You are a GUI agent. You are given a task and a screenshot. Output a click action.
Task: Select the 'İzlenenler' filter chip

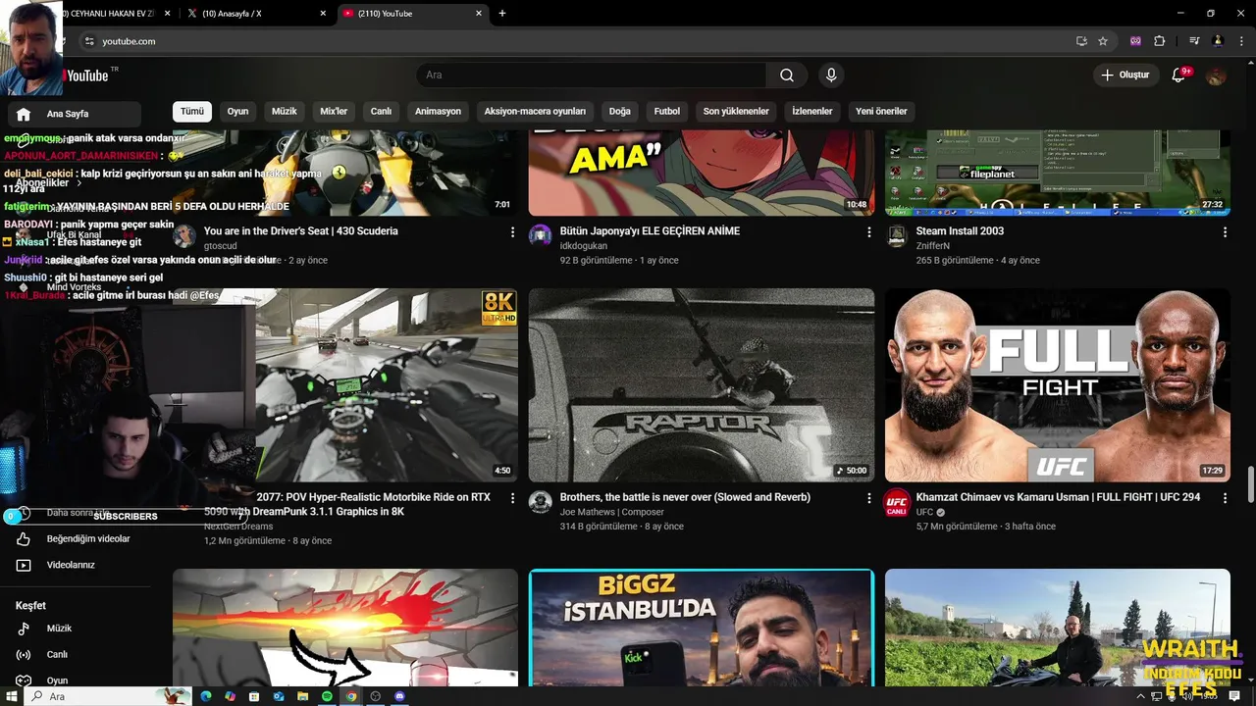pos(812,111)
